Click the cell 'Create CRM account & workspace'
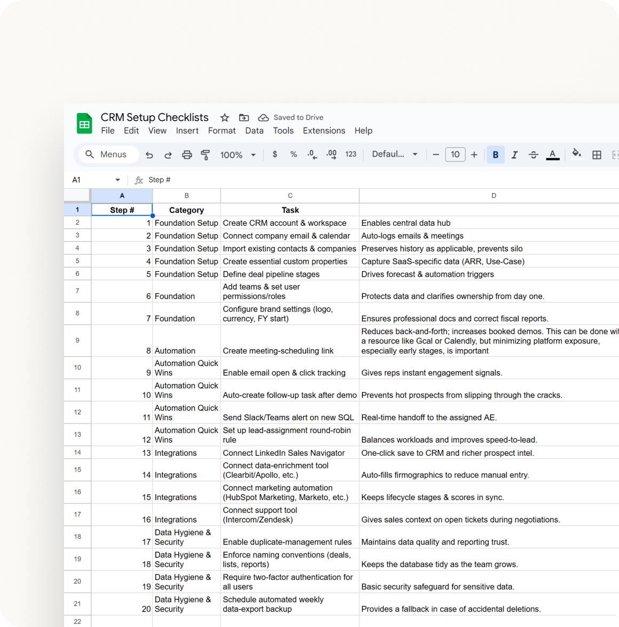The image size is (619, 627). pyautogui.click(x=290, y=223)
